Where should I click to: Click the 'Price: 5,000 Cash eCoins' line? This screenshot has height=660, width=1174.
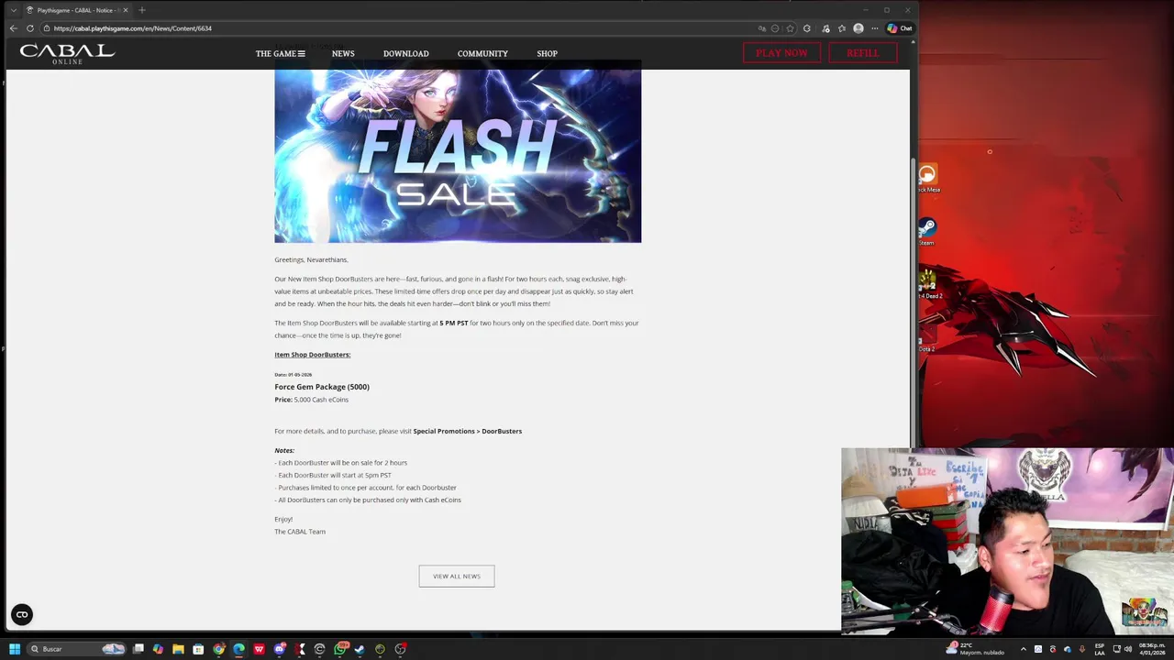tap(311, 400)
